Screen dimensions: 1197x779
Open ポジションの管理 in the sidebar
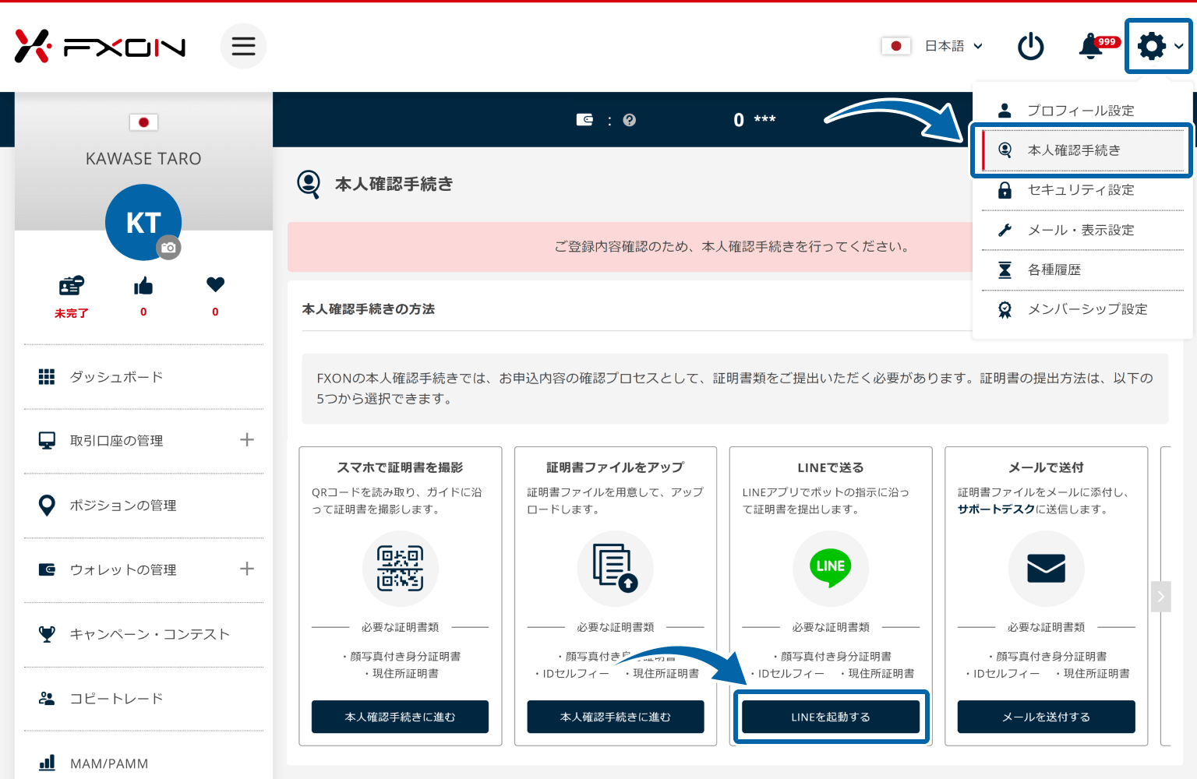pyautogui.click(x=143, y=506)
